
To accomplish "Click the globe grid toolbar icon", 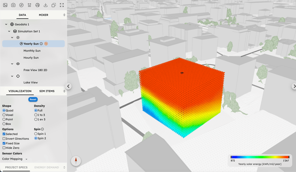I will [x=38, y=5].
